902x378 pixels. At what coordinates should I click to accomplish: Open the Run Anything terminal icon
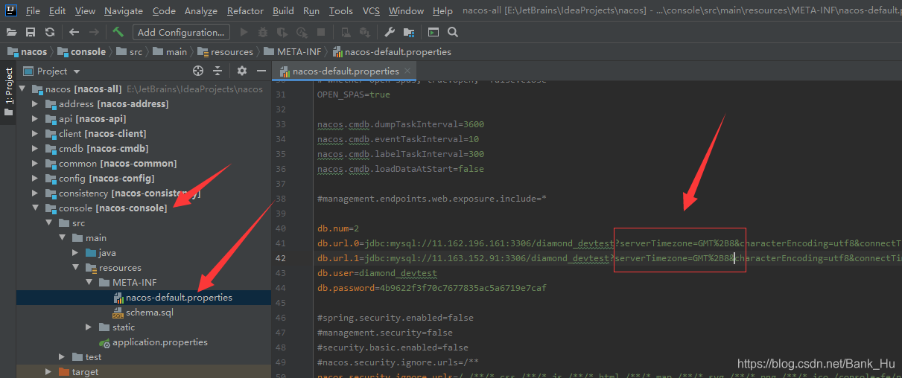click(x=433, y=32)
